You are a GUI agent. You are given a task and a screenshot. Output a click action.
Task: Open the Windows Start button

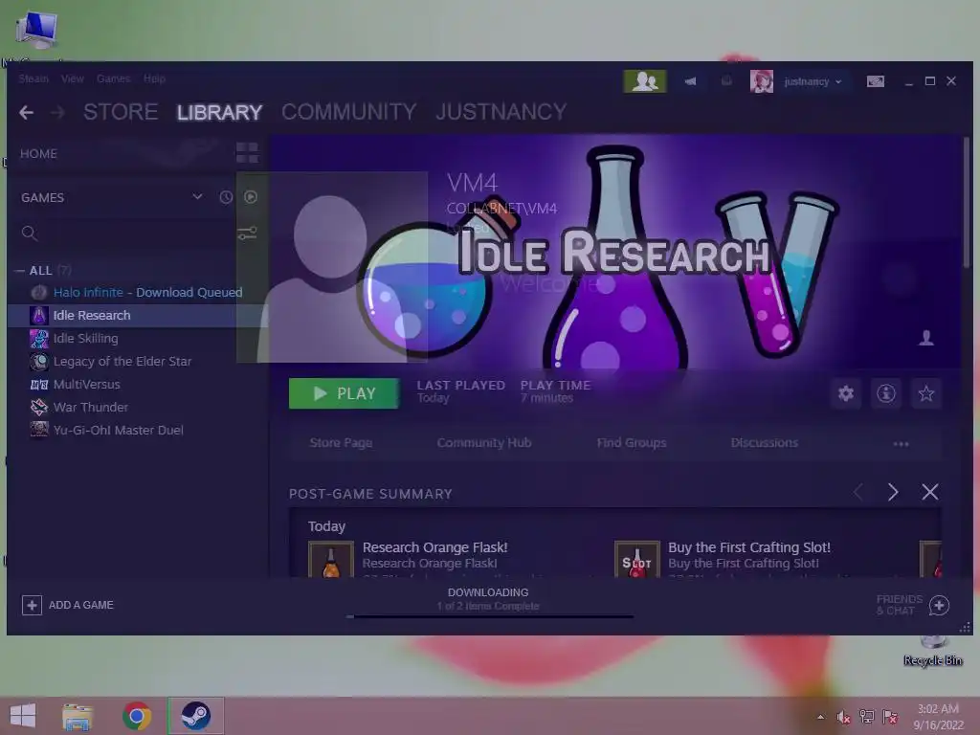click(x=23, y=716)
